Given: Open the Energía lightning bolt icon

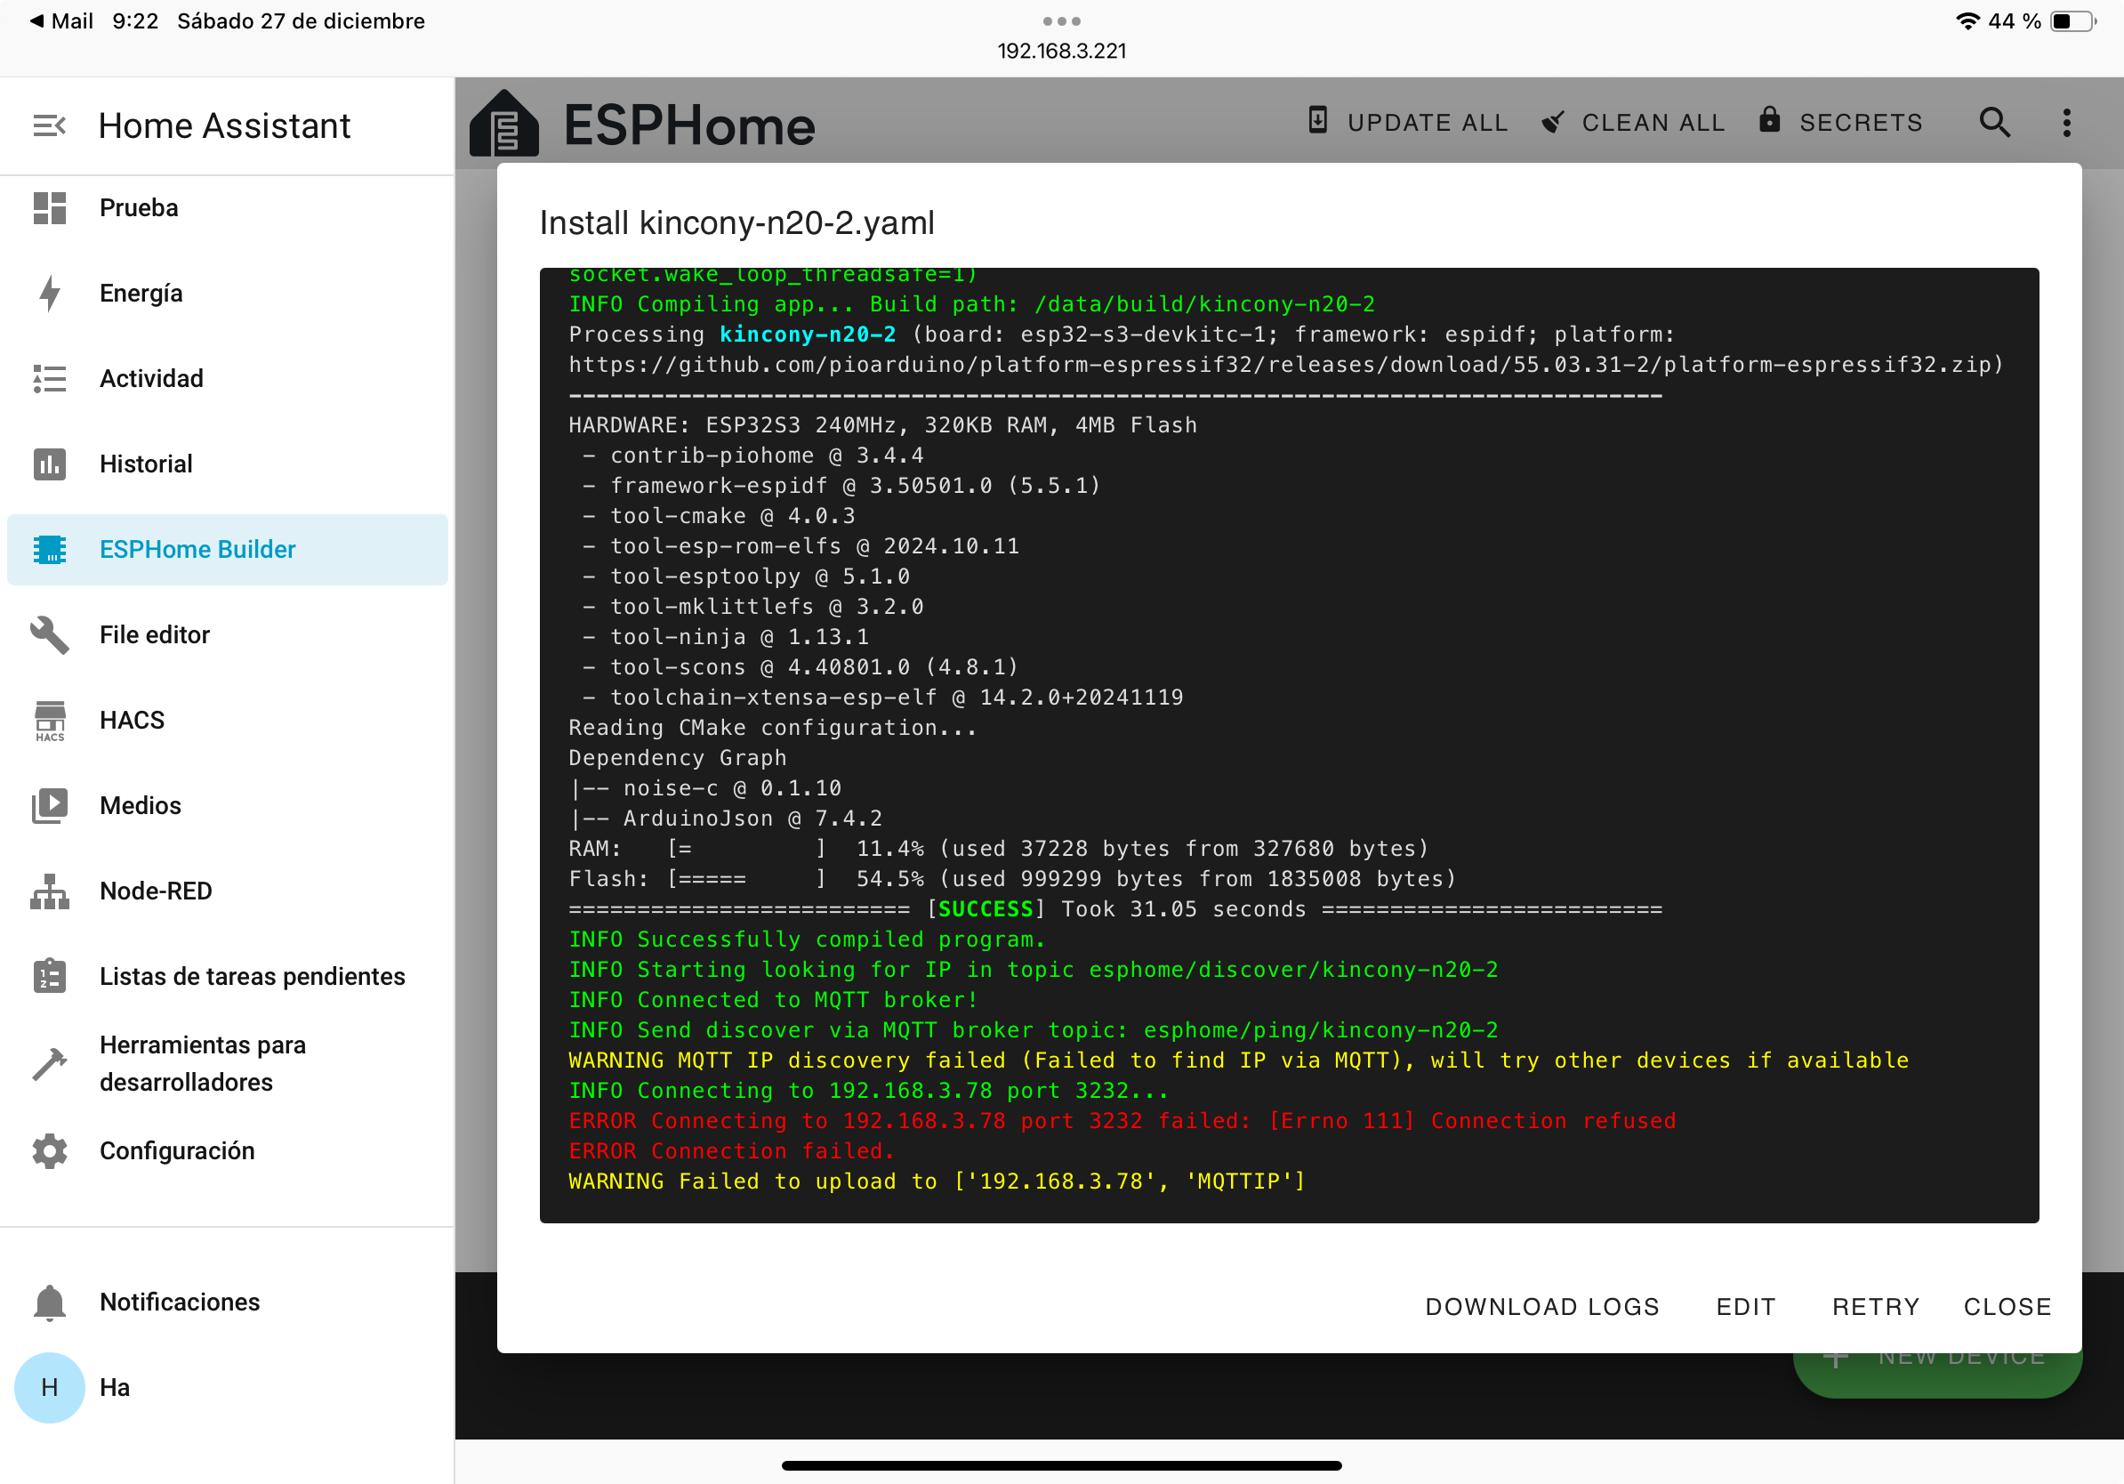Looking at the screenshot, I should click(50, 294).
